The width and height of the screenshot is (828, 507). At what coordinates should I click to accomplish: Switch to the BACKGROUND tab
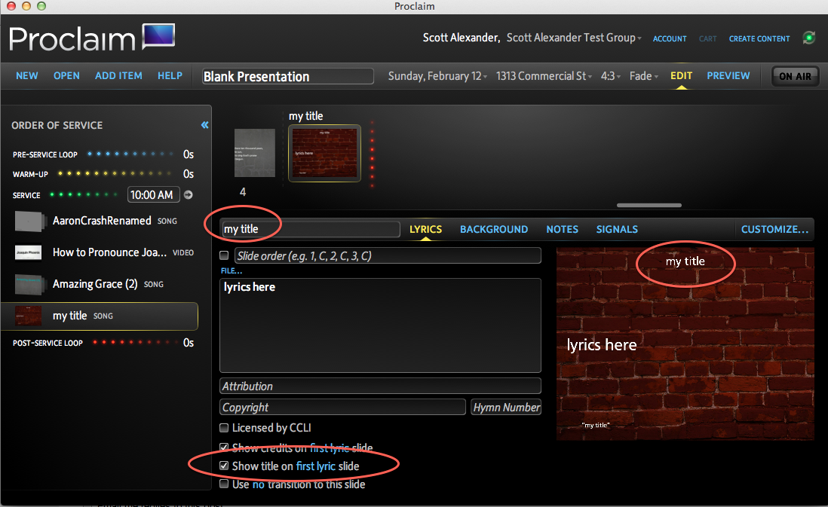pyautogui.click(x=494, y=230)
